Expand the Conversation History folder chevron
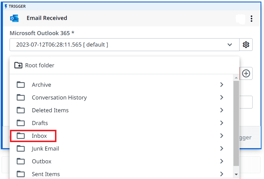The height and width of the screenshot is (179, 264). click(x=222, y=98)
